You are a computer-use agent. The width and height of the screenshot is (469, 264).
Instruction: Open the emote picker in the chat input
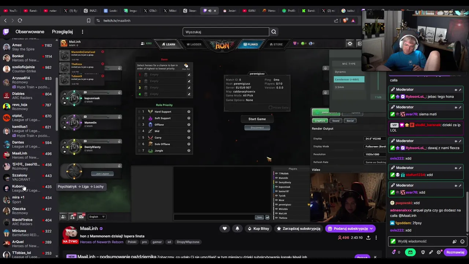point(462,241)
